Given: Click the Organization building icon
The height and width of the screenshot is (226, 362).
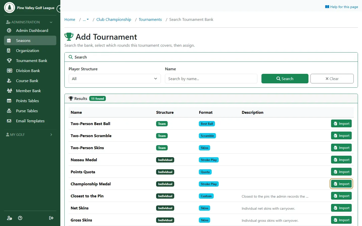Looking at the screenshot, I should [x=9, y=50].
